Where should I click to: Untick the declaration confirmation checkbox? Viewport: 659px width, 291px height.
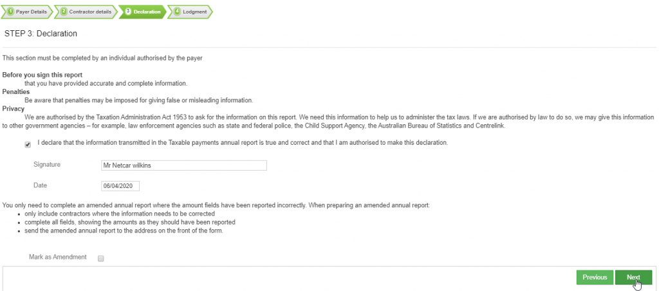pos(28,145)
